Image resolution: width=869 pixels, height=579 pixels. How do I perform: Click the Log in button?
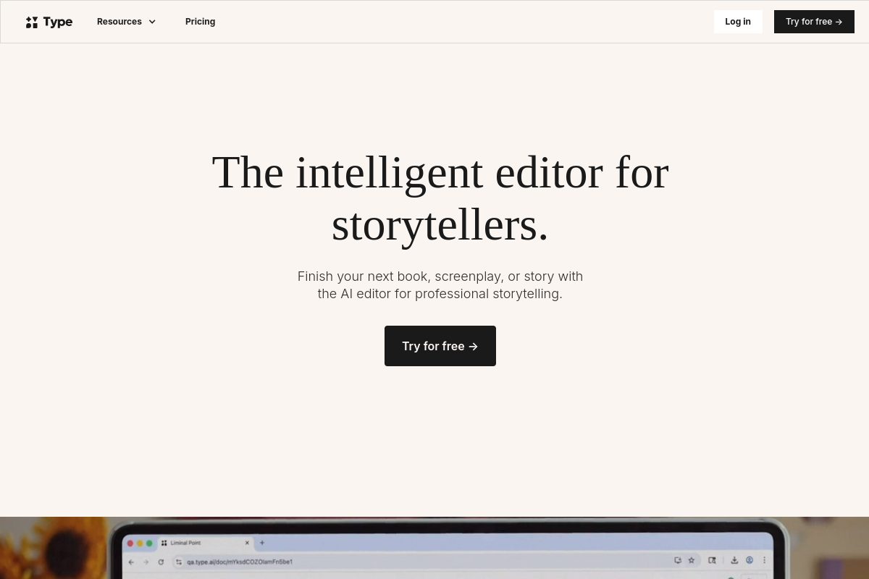(738, 22)
